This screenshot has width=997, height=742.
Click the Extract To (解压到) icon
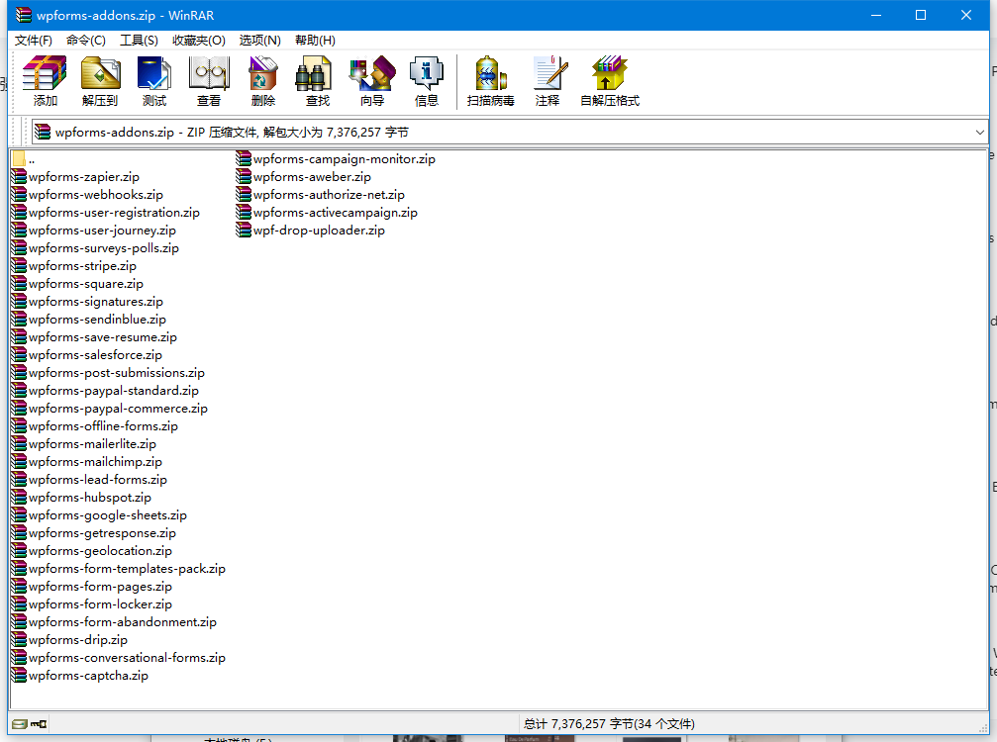pyautogui.click(x=100, y=81)
